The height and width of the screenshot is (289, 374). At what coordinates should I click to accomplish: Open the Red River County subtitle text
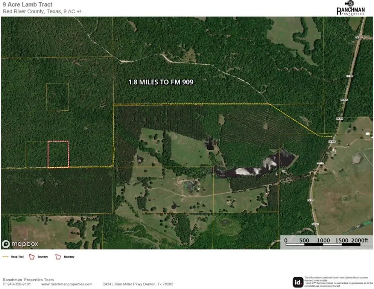(x=43, y=11)
